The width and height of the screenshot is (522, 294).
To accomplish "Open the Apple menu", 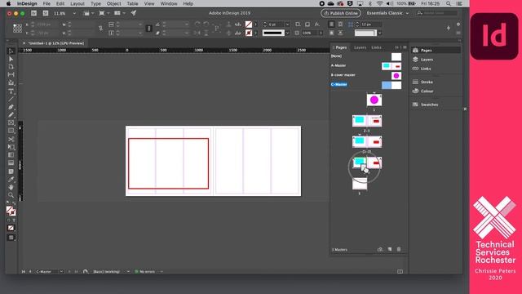I will 9,3.
